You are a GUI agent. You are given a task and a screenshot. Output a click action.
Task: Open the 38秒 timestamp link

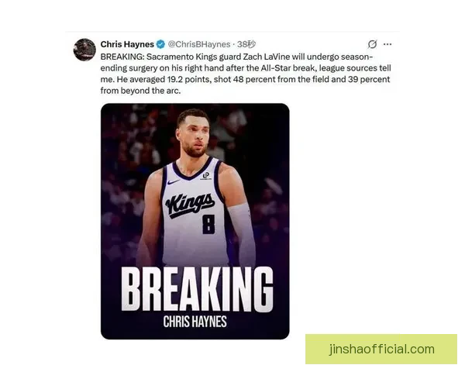246,44
